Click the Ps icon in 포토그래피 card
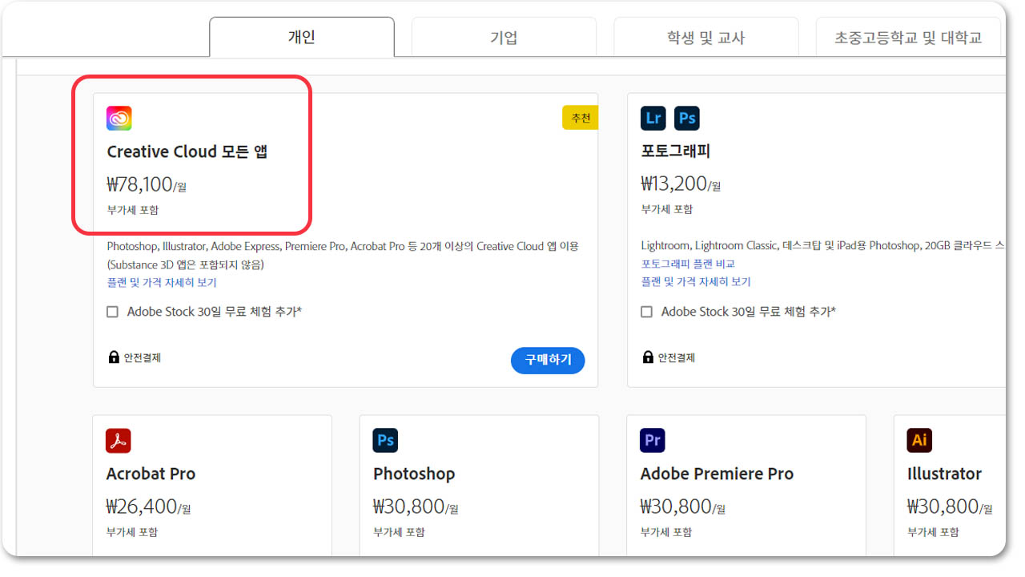Image resolution: width=1025 pixels, height=577 pixels. 687,119
